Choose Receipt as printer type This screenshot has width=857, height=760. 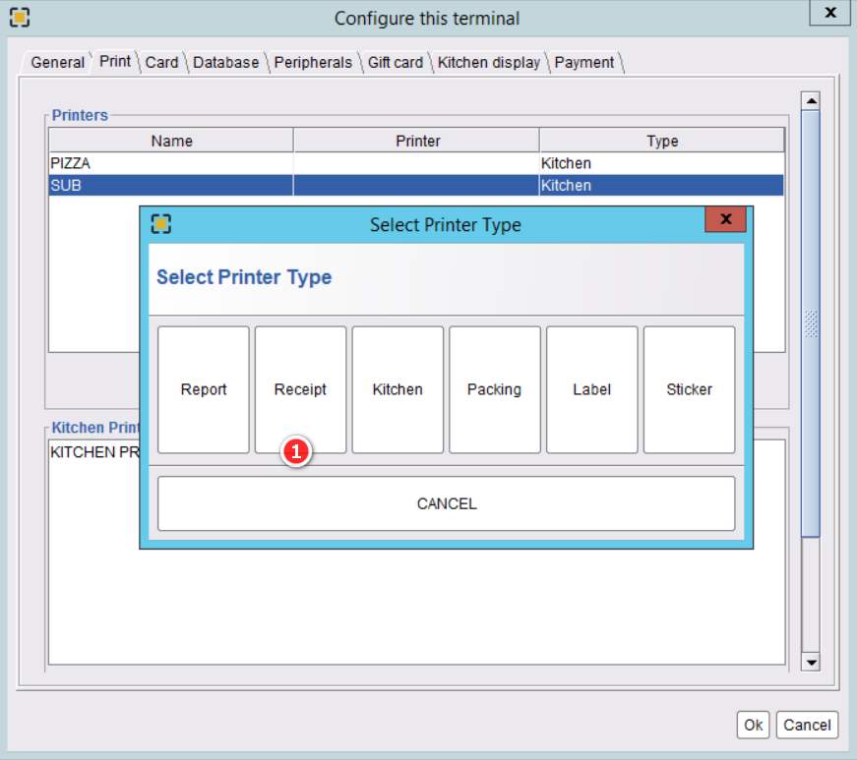[x=300, y=389]
